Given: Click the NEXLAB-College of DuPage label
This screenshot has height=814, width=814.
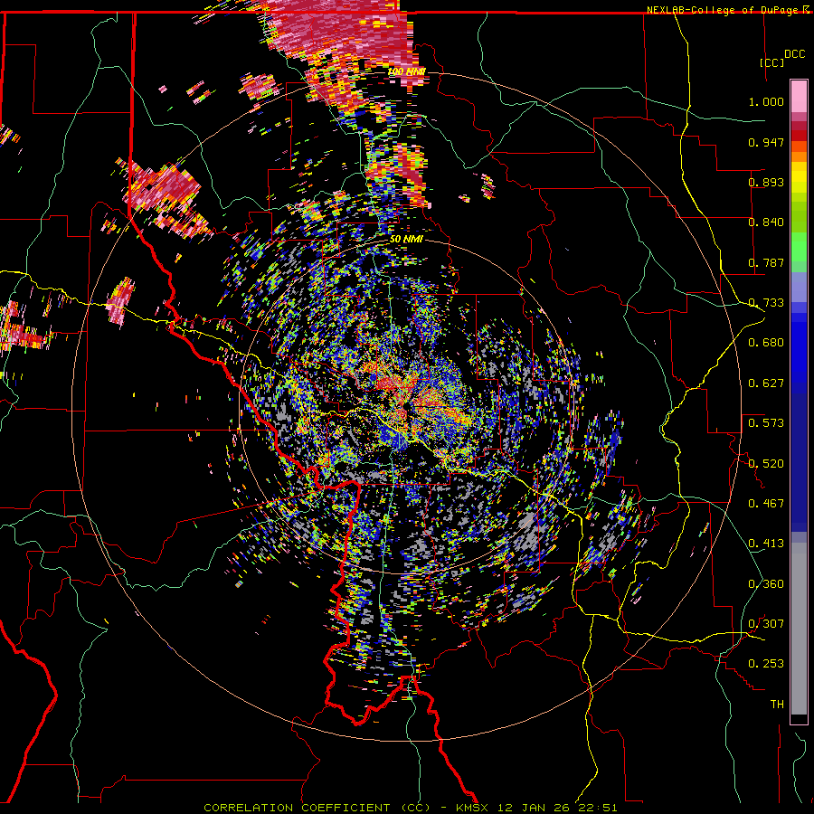Looking at the screenshot, I should [x=724, y=10].
